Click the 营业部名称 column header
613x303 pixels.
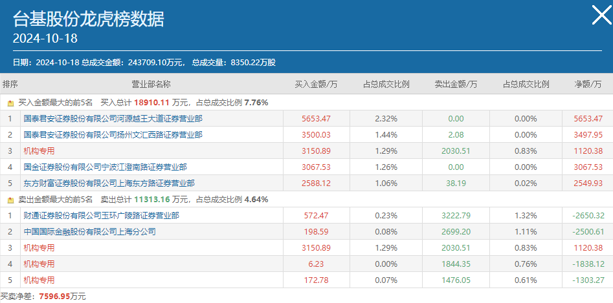(x=151, y=84)
